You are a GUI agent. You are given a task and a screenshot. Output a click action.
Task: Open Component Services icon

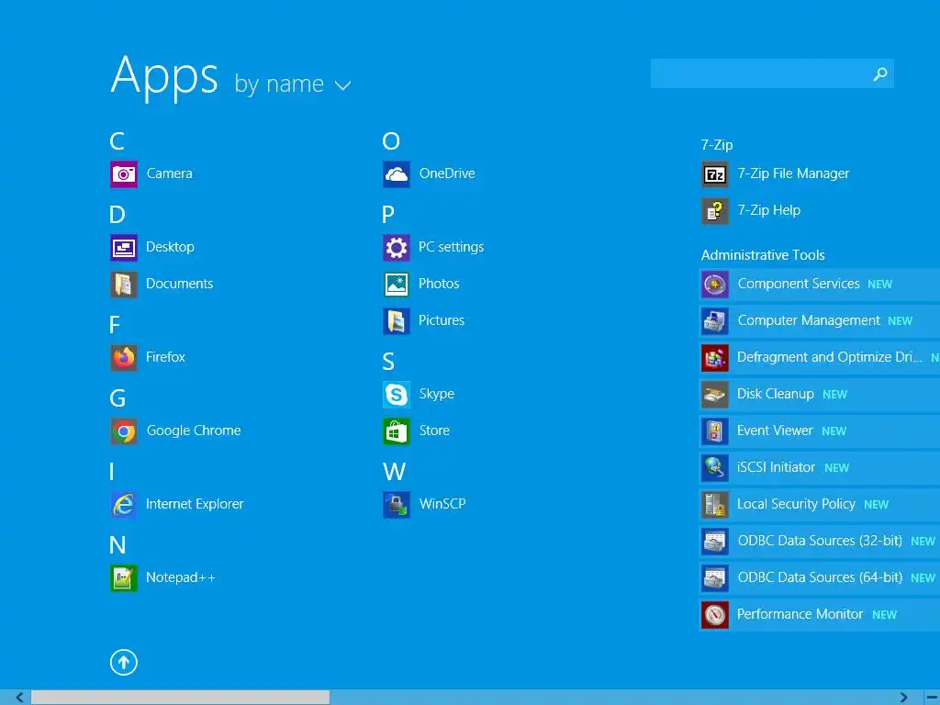pyautogui.click(x=715, y=285)
